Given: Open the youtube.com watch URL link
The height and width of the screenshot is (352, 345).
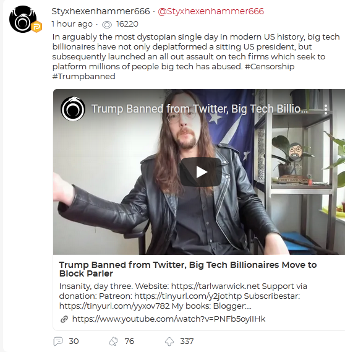Looking at the screenshot, I should [169, 319].
